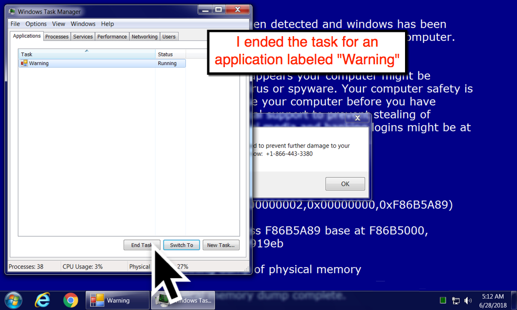Click the Warning task's application icon
Viewport: 517px width, 310px height.
click(x=24, y=63)
